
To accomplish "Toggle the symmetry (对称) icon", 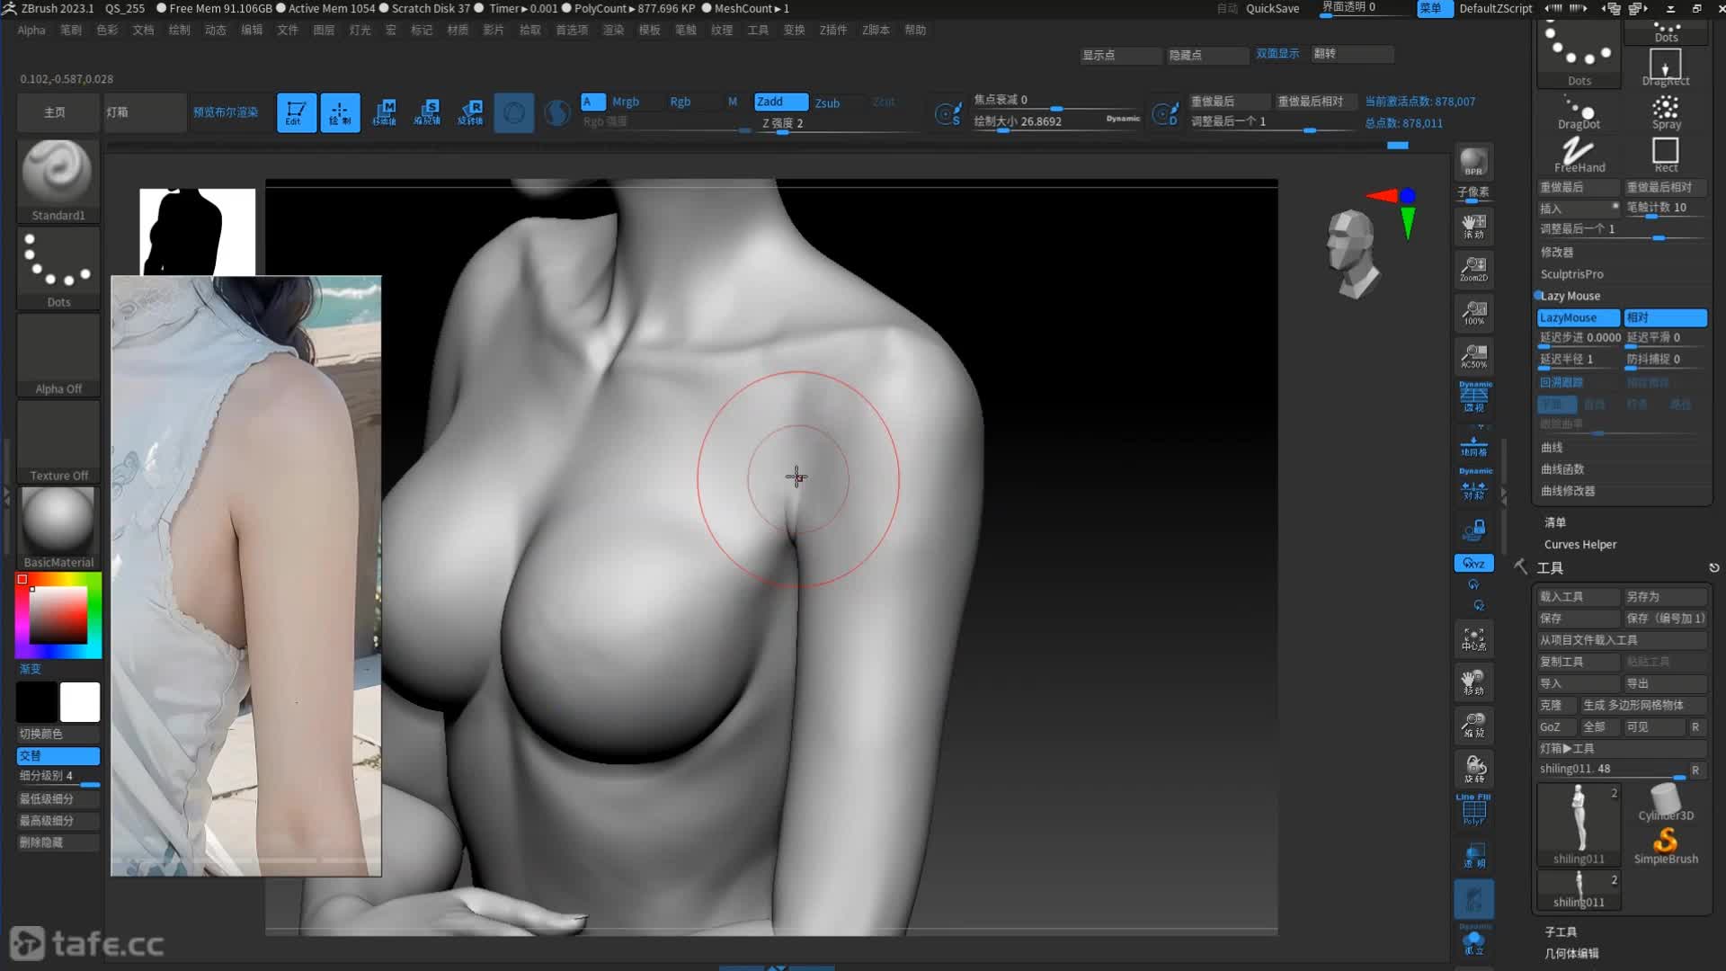I will 1474,485.
